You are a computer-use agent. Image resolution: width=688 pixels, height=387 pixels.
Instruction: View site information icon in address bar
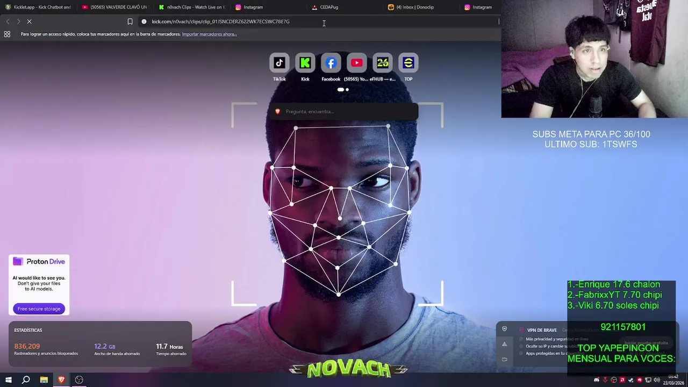144,21
